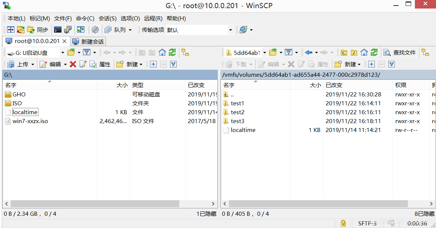Viewport: 436px width, 228px height.
Task: Open the Help (帮助) menu
Action: [176, 19]
